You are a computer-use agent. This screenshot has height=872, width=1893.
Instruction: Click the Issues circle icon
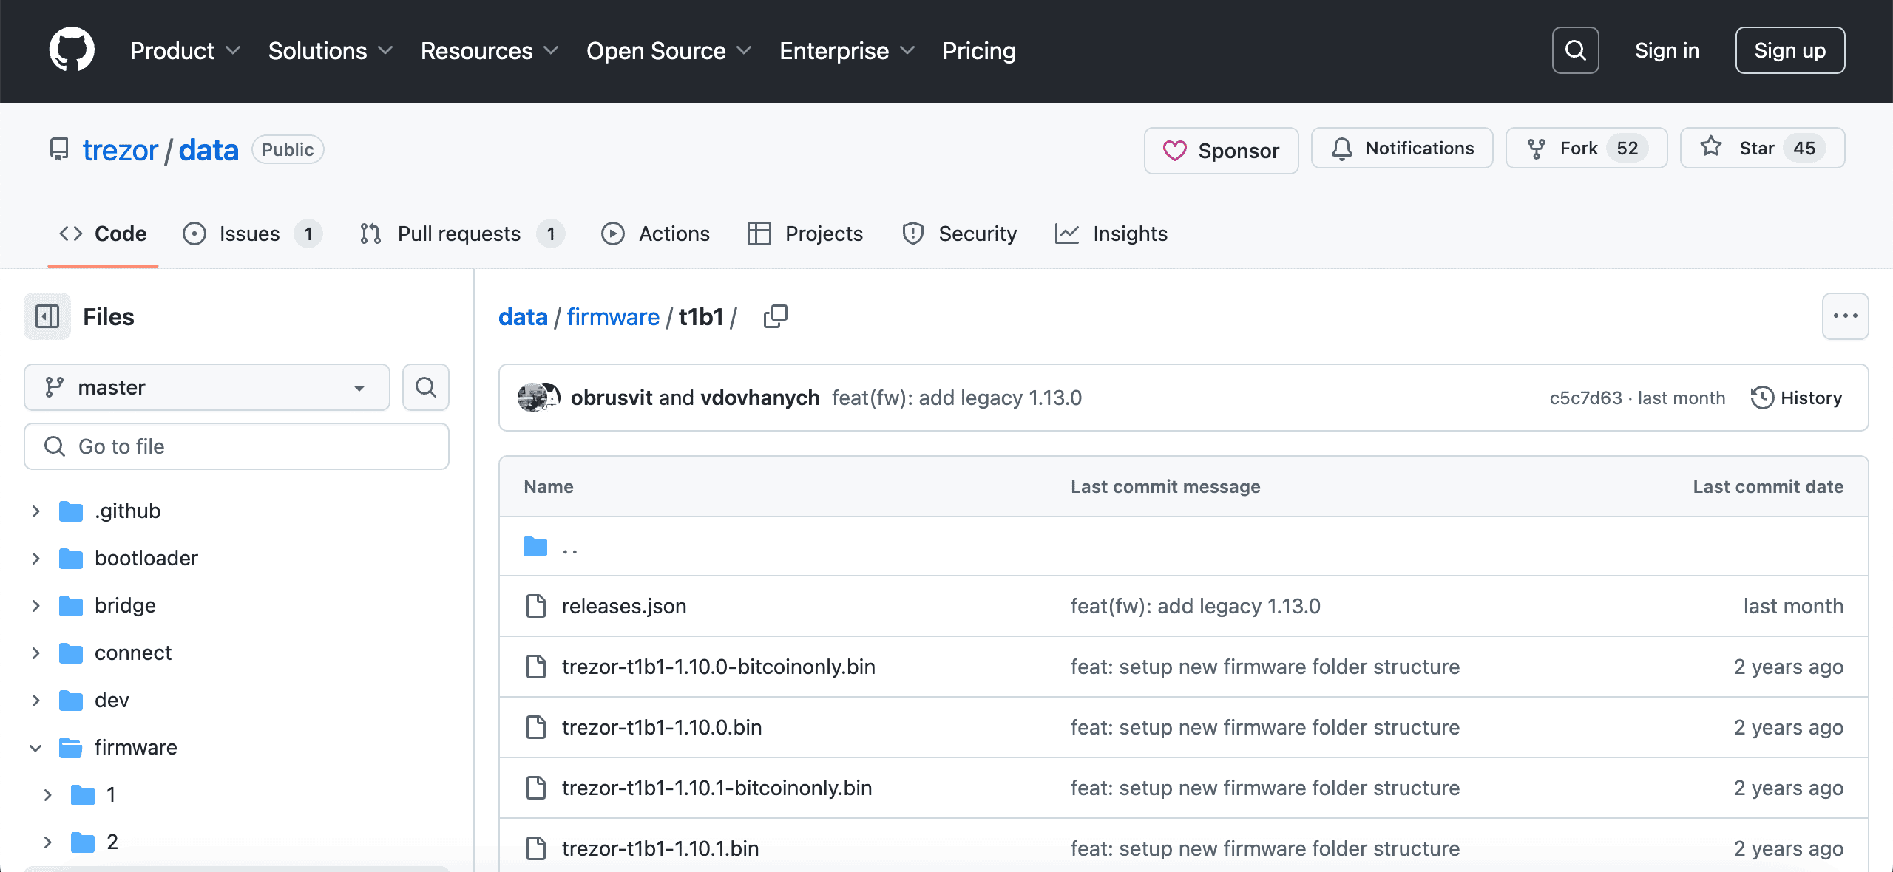coord(194,234)
